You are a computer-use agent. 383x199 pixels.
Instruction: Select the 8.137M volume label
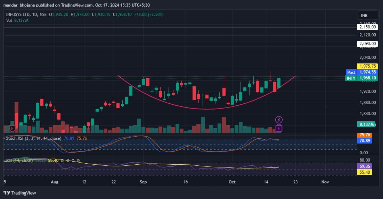[367, 124]
